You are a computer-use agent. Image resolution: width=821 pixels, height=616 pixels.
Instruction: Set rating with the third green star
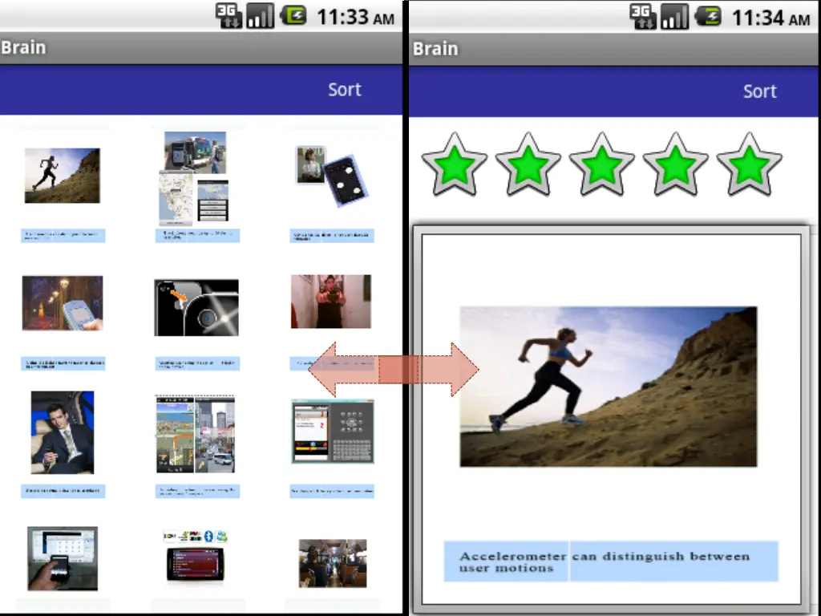pos(601,164)
